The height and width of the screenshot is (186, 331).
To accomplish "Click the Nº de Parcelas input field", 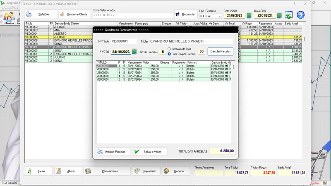I will point(162,52).
